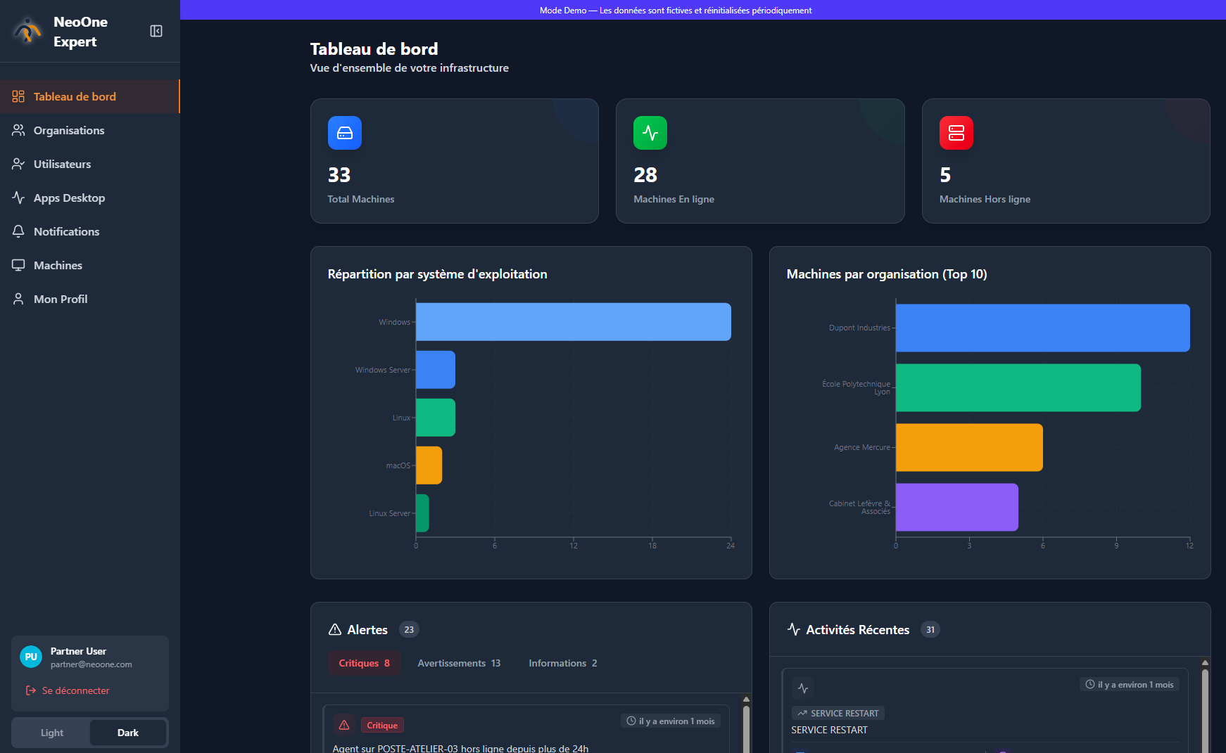
Task: Open the Notifications menu item
Action: pyautogui.click(x=66, y=231)
